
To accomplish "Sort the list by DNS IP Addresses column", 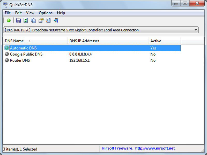I will 108,41.
